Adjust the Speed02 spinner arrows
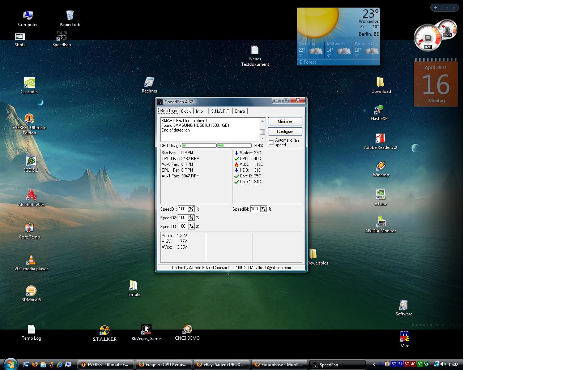Screen dimensions: 570x370 (x=191, y=218)
